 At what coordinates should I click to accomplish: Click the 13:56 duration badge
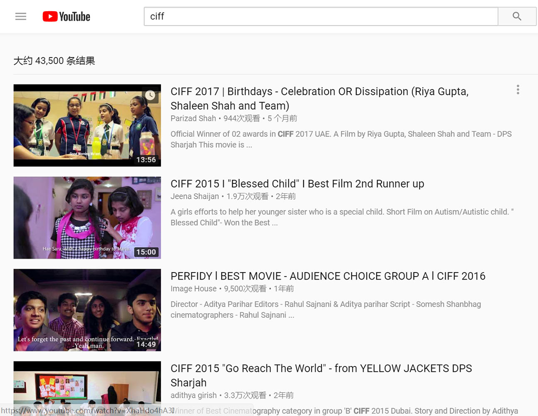[x=146, y=160]
